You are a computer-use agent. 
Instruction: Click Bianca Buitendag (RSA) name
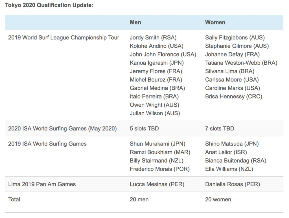236,161
